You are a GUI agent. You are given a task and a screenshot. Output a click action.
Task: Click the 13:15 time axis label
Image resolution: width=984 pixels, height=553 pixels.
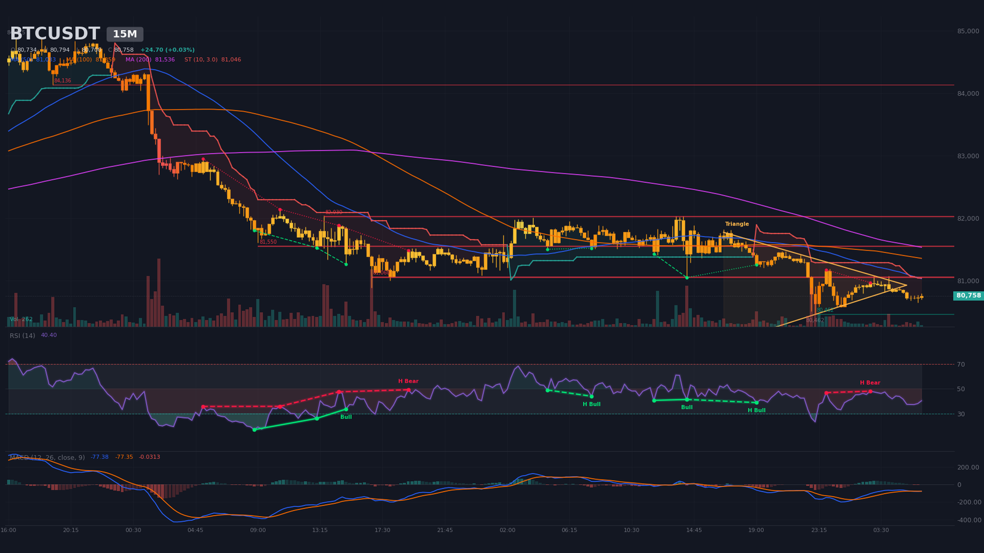tap(320, 530)
